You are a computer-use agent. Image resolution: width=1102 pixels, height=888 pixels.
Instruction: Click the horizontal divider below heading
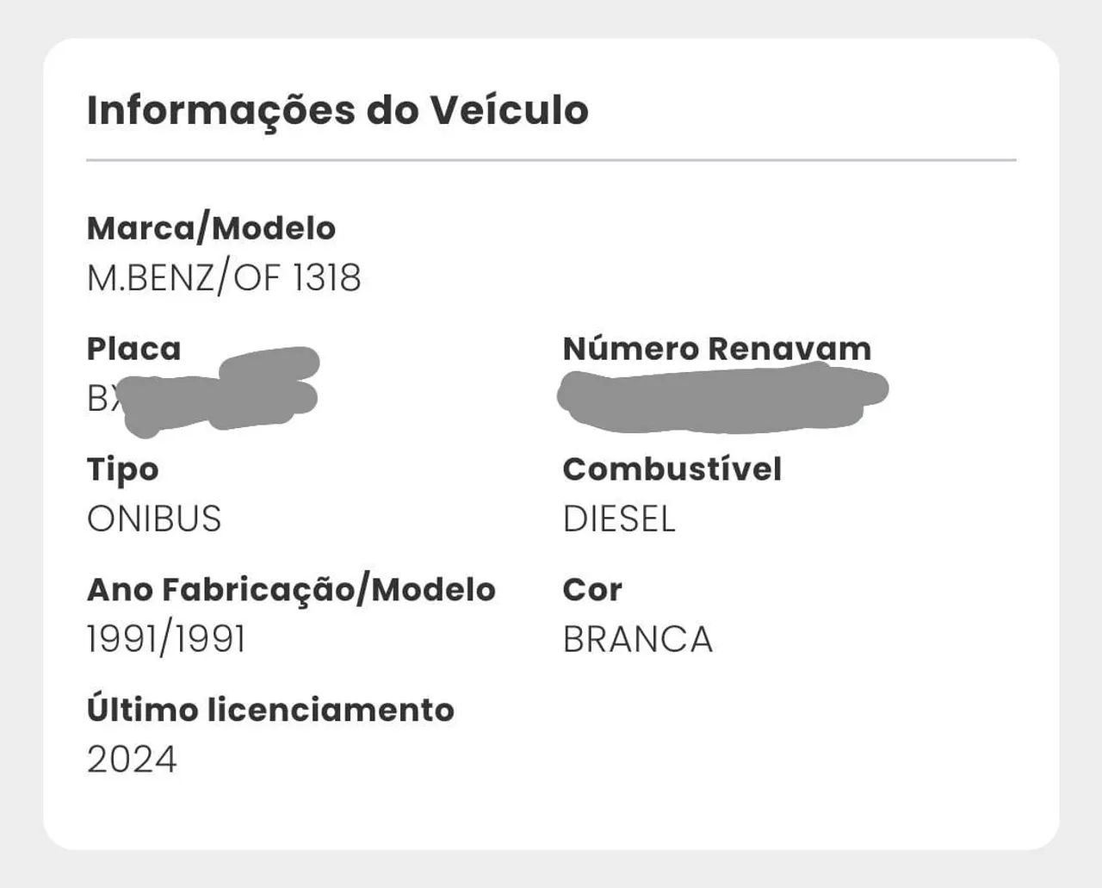pos(551,160)
